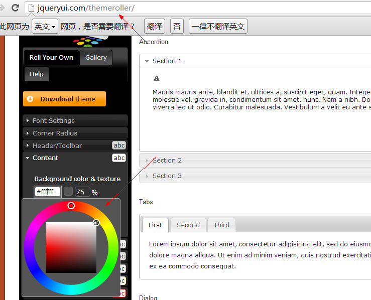The width and height of the screenshot is (371, 300).
Task: Click the saturation square marker at white corner
Action: coord(96,222)
